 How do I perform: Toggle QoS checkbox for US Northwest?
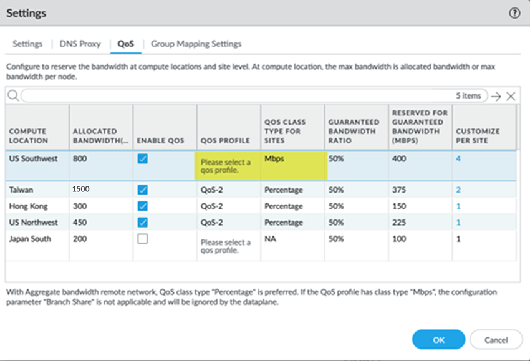click(x=143, y=223)
